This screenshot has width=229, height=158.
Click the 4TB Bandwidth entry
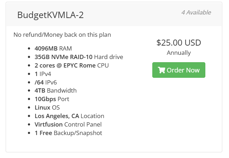pos(55,90)
